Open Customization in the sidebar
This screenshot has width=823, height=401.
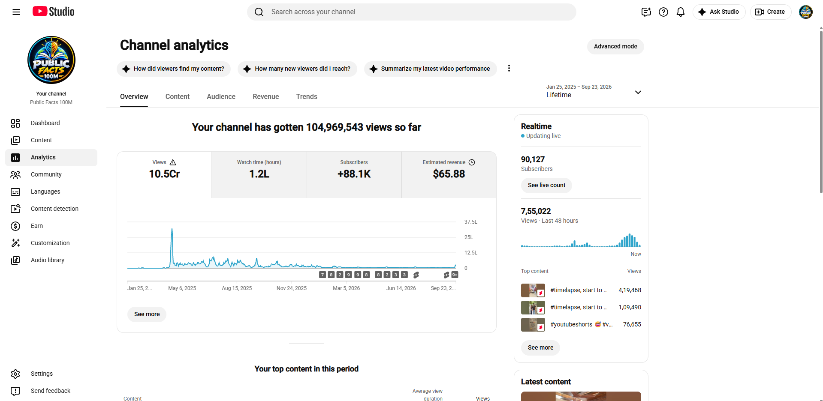pos(51,243)
